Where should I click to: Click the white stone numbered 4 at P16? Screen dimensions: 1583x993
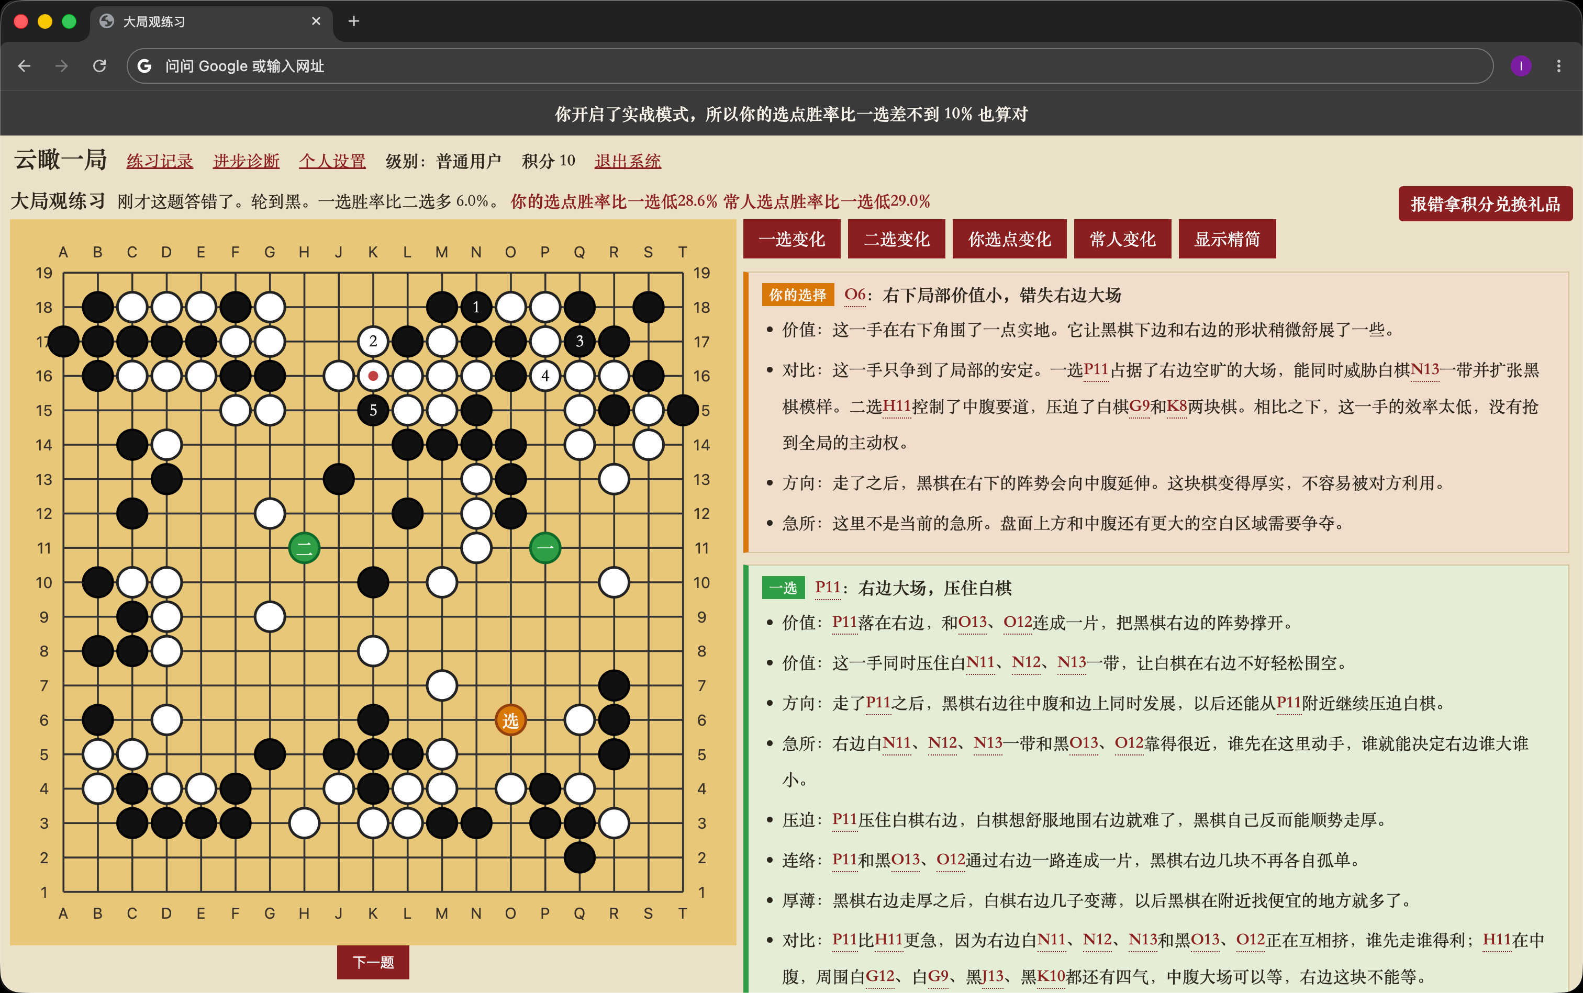(545, 376)
